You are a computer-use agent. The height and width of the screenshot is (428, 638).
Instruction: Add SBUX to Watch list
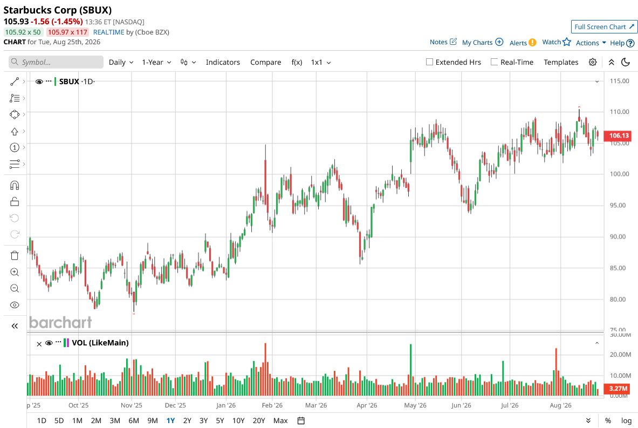point(556,42)
